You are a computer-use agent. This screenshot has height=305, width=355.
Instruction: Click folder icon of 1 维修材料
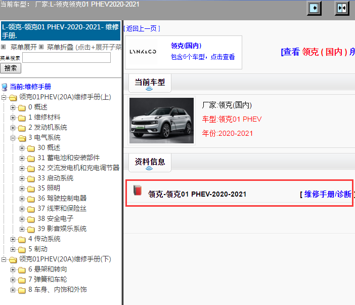tap(22, 118)
